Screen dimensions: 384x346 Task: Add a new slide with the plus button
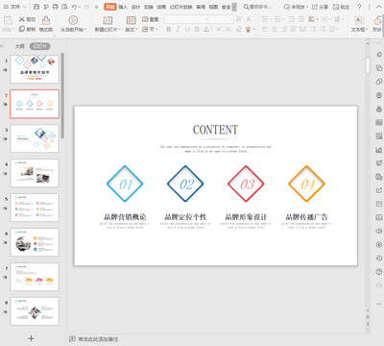point(31,338)
